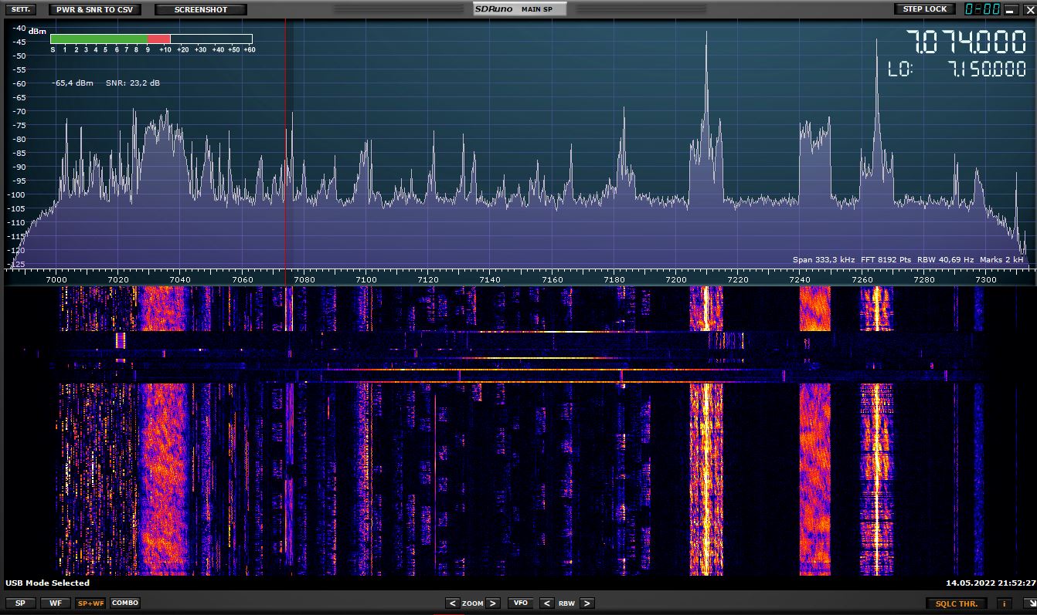This screenshot has height=615, width=1037.
Task: Switch to WF waterfall-only view
Action: tap(56, 603)
